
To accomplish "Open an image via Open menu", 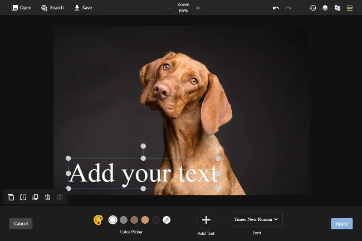I will coord(21,8).
